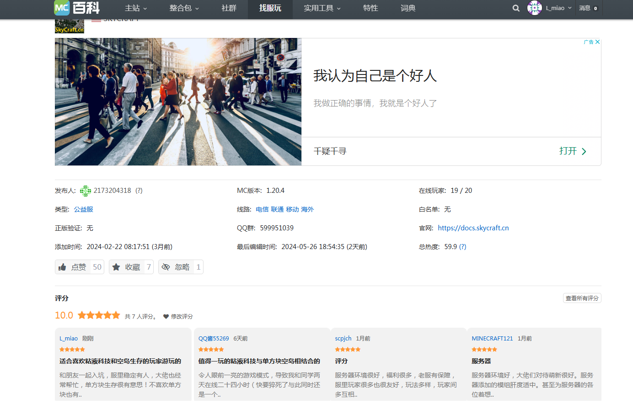Click the MC version value 1.20.4
This screenshot has width=633, height=404.
click(275, 191)
